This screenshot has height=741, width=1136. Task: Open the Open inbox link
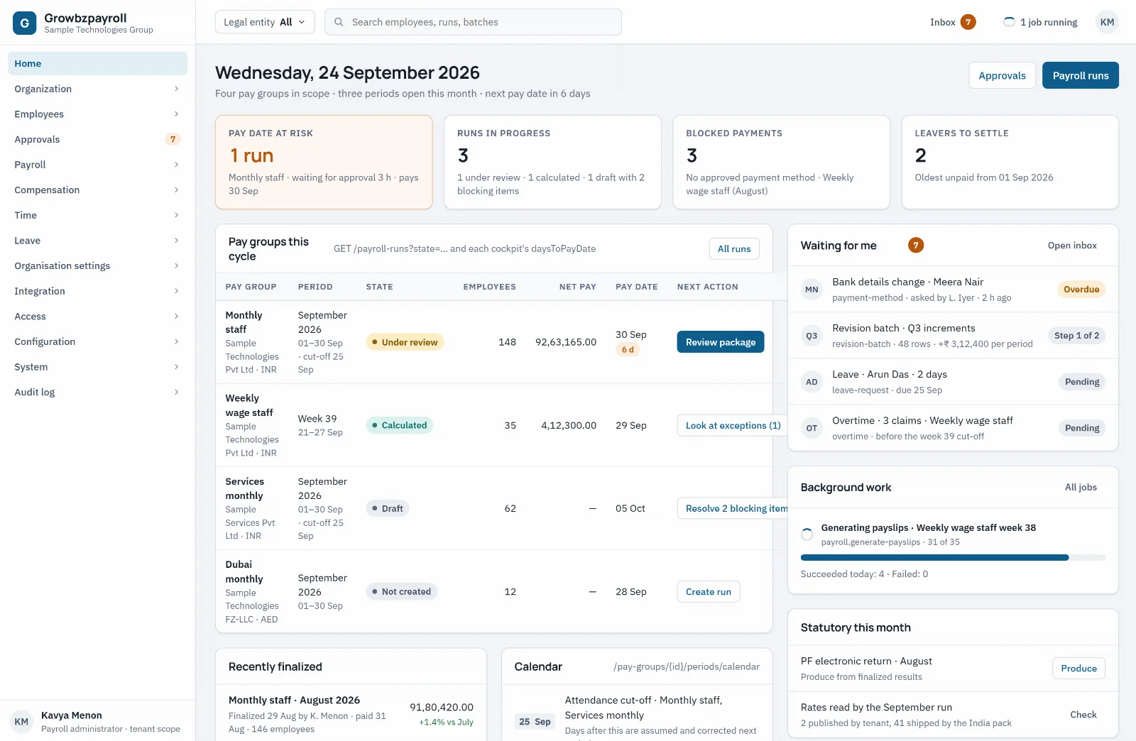1072,246
